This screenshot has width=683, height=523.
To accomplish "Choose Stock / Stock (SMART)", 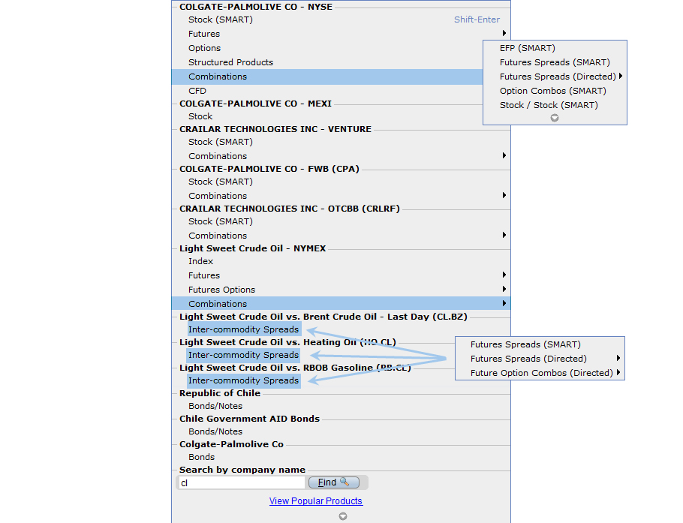I will (x=549, y=105).
